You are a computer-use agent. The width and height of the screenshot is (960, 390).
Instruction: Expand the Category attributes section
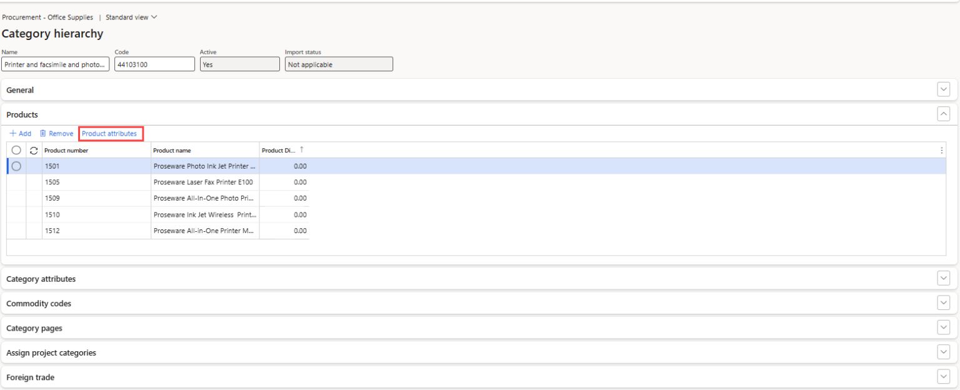coord(943,278)
